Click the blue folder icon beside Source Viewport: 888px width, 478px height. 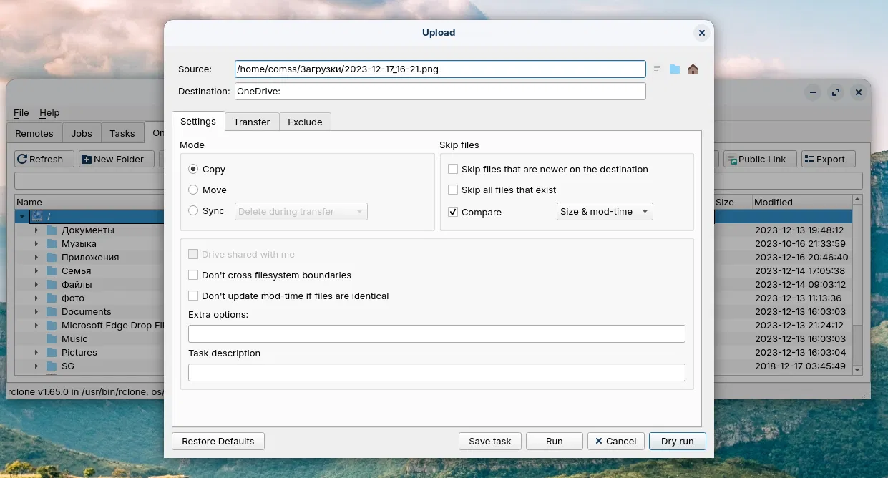[x=675, y=69]
